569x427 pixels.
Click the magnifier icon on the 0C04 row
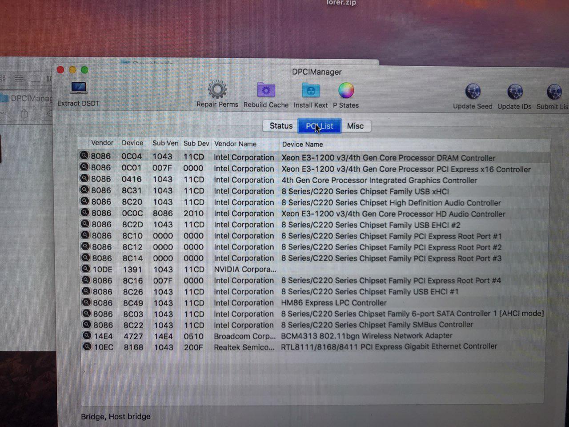tap(84, 155)
